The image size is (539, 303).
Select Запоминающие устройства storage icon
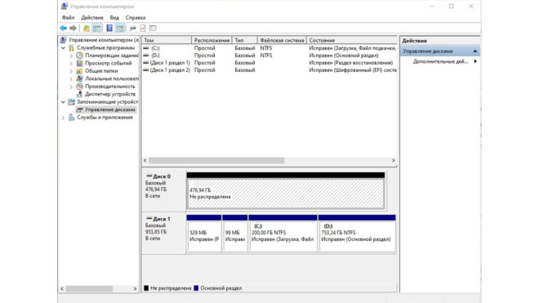tap(71, 102)
